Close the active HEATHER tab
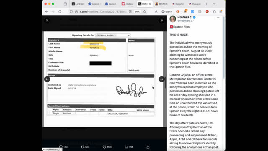This screenshot has height=151, width=268. pos(150,4)
